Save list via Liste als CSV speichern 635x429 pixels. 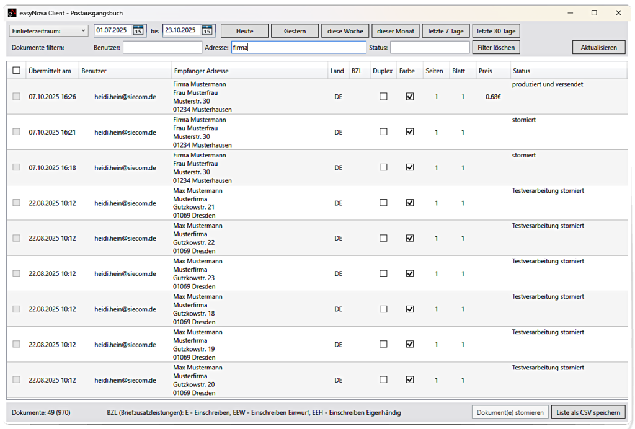point(588,412)
